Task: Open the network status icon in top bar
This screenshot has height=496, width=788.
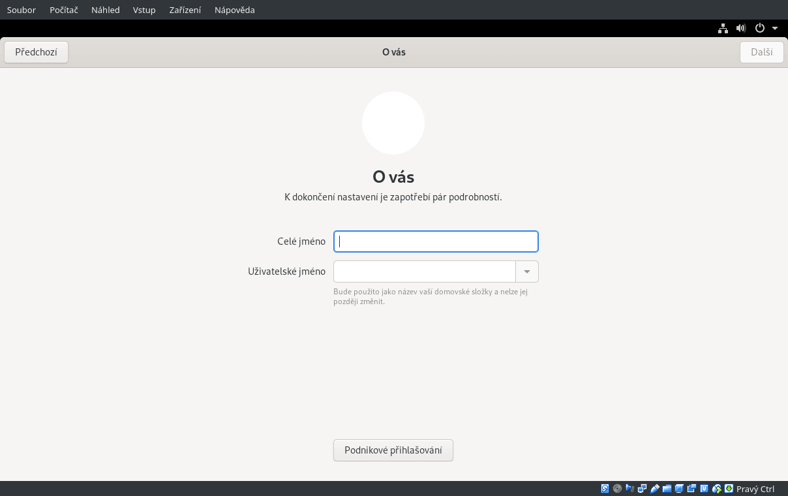Action: (723, 28)
